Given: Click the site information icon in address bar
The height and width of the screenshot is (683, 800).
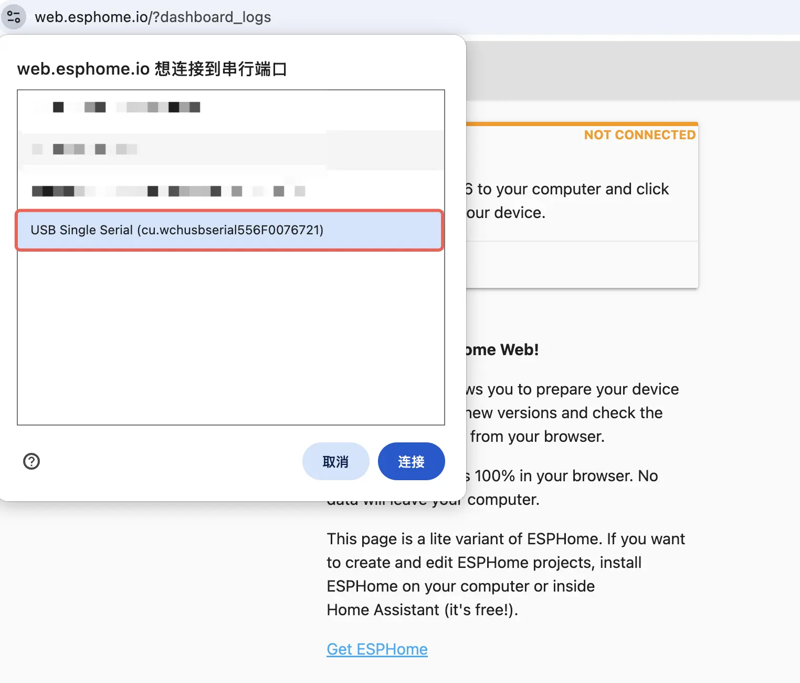Looking at the screenshot, I should point(14,17).
